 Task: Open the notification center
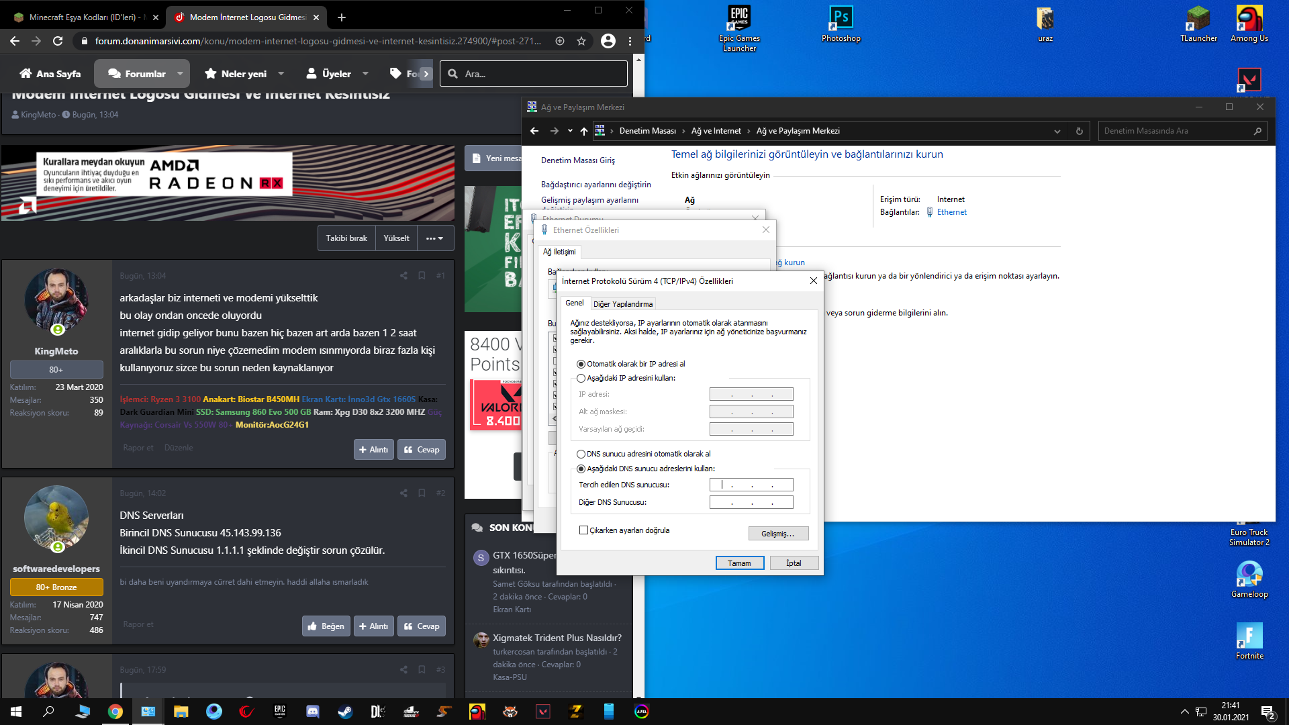1268,712
